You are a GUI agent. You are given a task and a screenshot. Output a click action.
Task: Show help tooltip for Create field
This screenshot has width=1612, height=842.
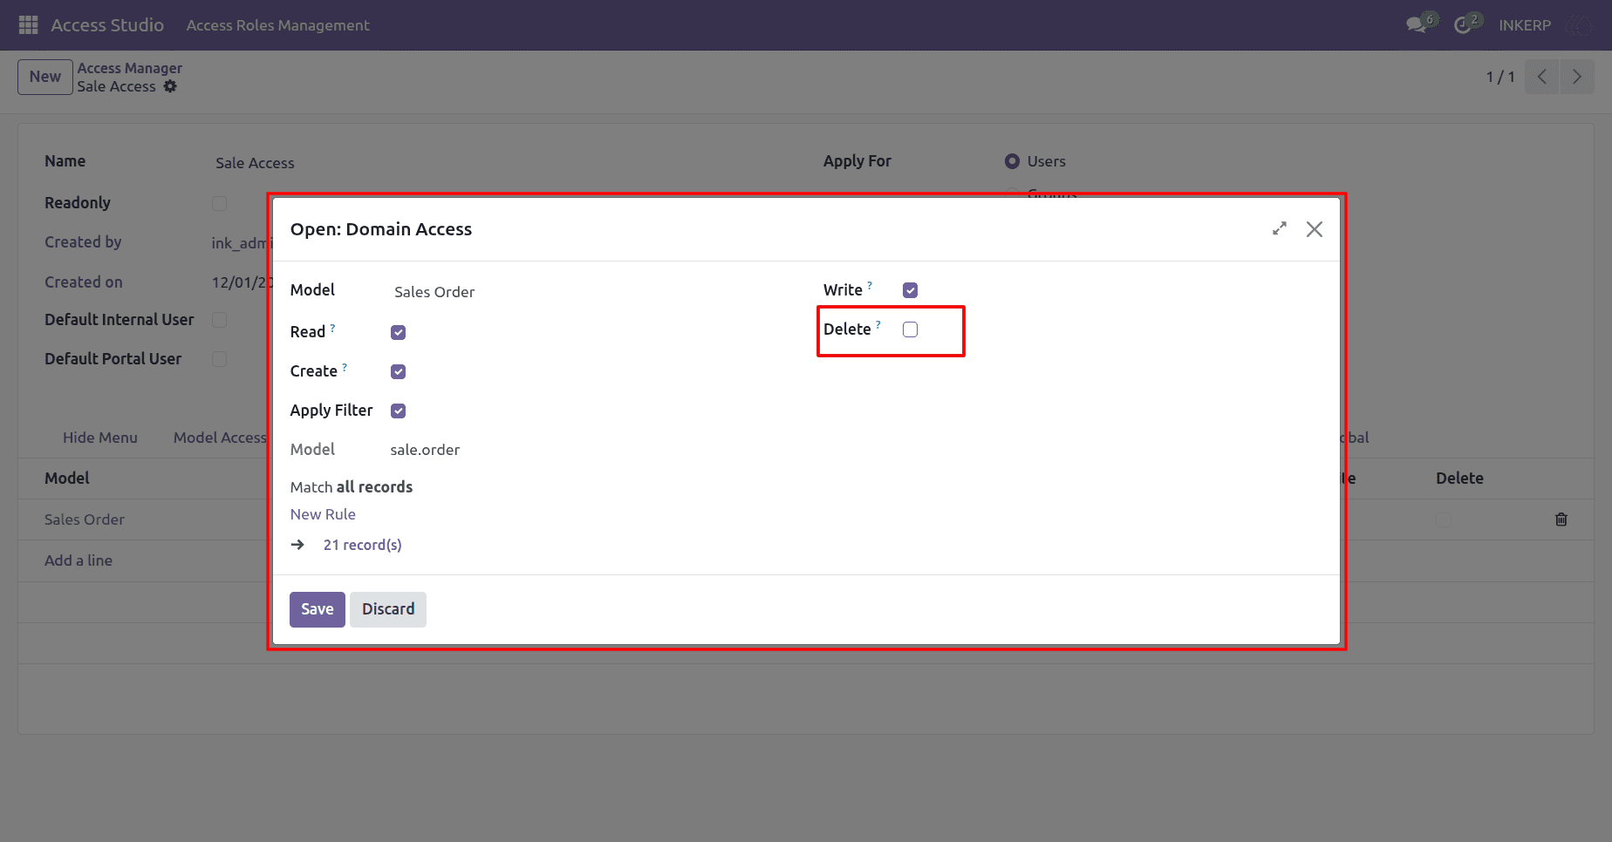[345, 367]
